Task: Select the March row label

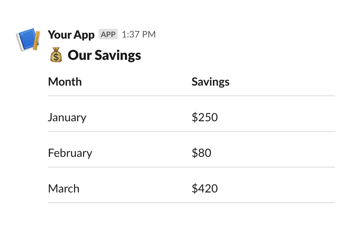Action: [64, 189]
